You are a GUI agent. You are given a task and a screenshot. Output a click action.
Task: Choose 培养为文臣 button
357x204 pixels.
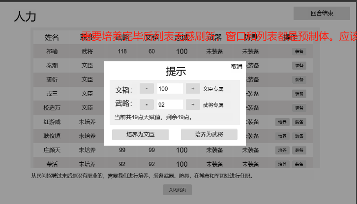[x=140, y=135]
